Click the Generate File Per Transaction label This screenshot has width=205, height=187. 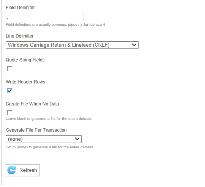(x=36, y=130)
